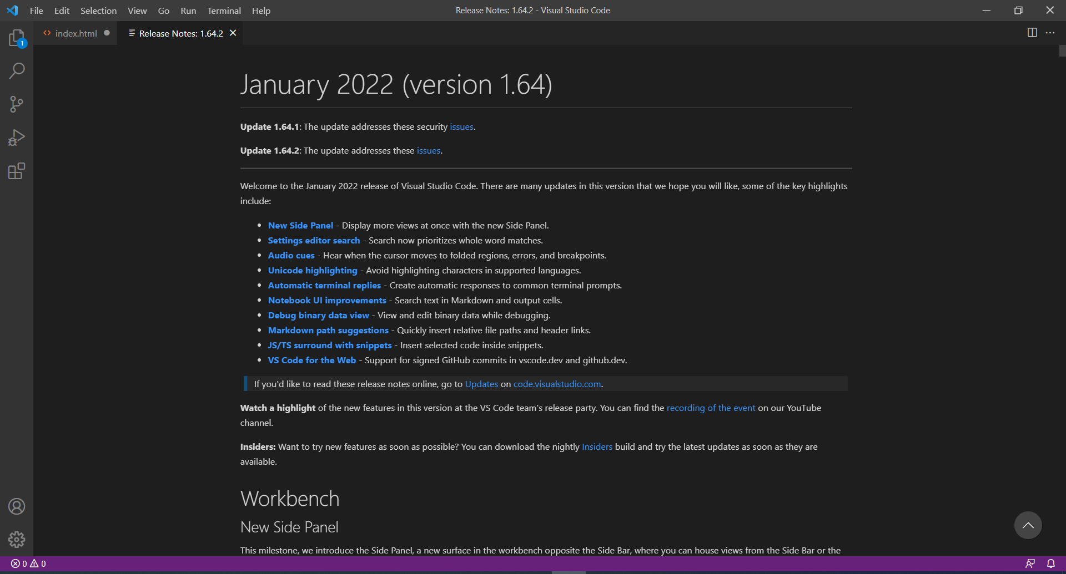
Task: Follow the Unicode highlighting link
Action: coord(313,271)
